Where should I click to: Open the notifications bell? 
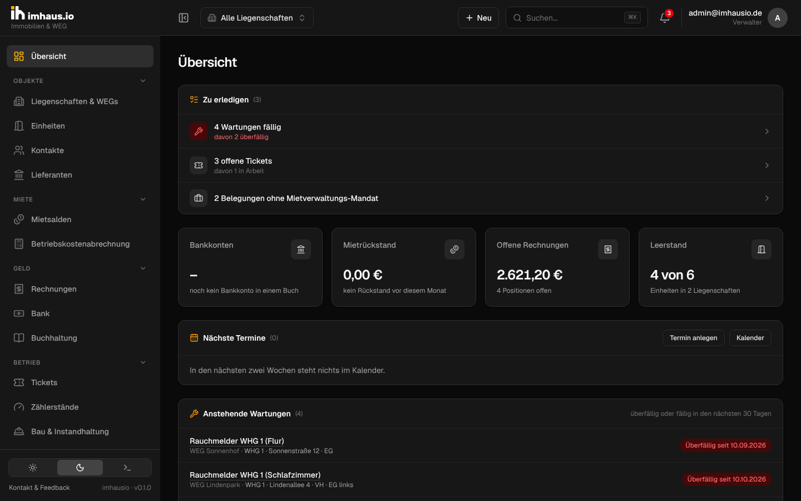(x=665, y=18)
